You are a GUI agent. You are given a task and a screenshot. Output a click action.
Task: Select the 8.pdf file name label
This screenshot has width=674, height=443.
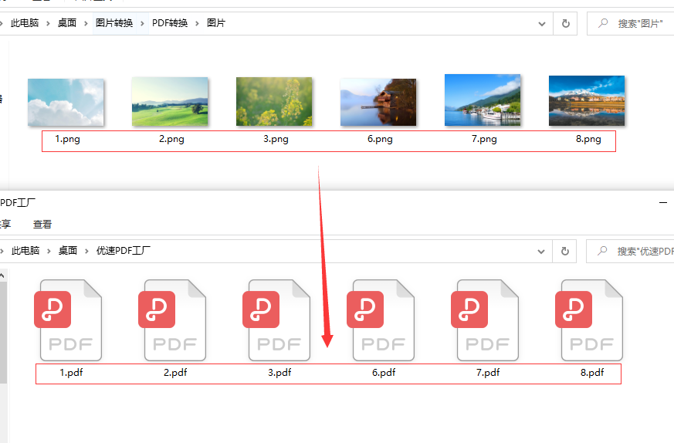[x=592, y=373]
